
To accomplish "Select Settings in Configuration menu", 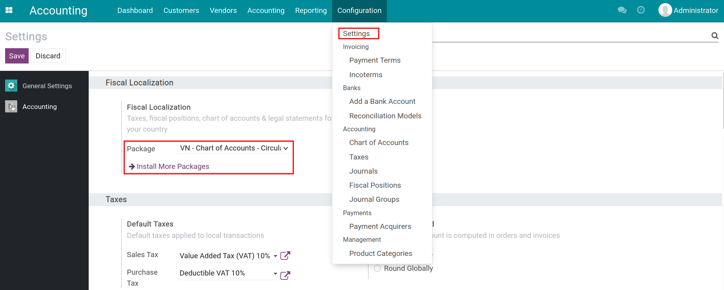I will click(356, 34).
